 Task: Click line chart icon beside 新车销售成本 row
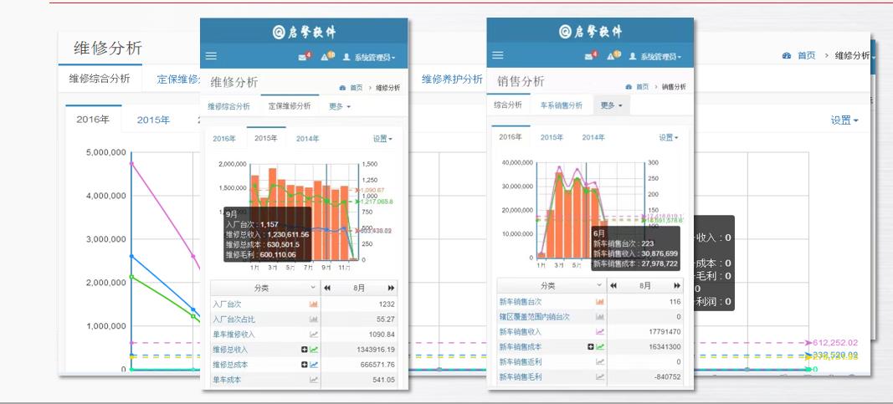[600, 346]
